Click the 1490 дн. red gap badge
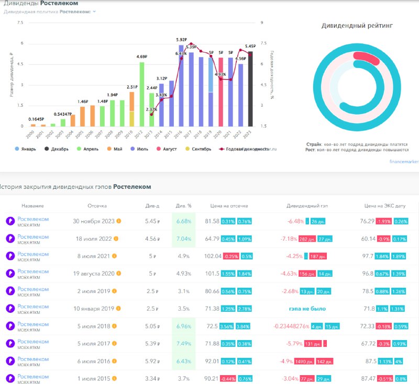The width and height of the screenshot is (419, 384). coord(304,362)
